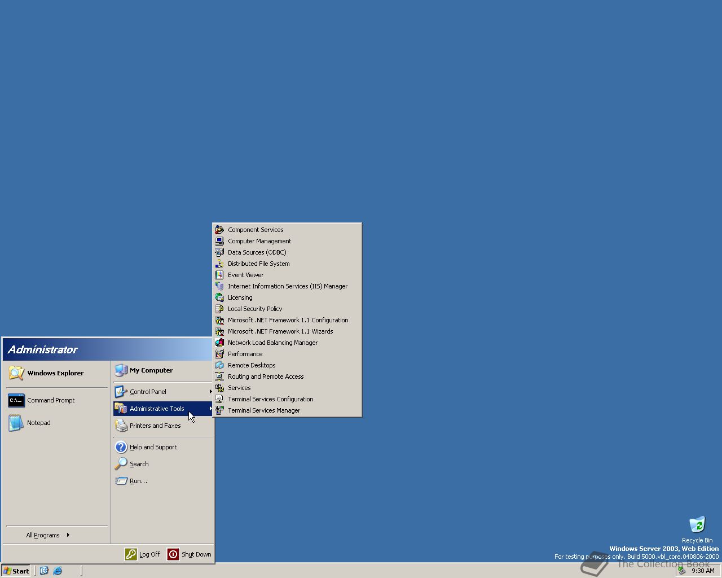Click the Event Viewer icon
Image resolution: width=722 pixels, height=578 pixels.
click(x=219, y=275)
